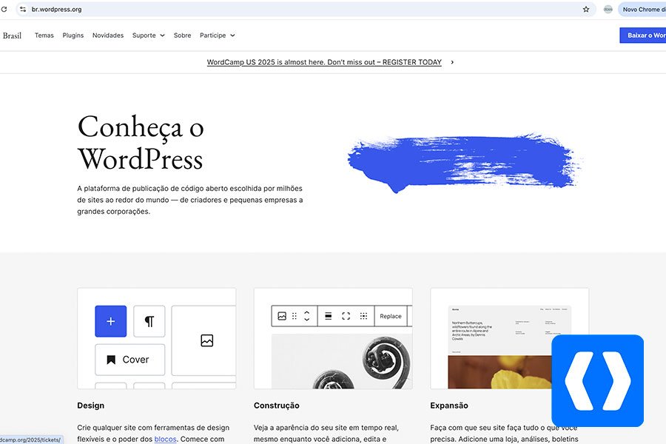
Task: Open the Sobre menu item
Action: 182,36
